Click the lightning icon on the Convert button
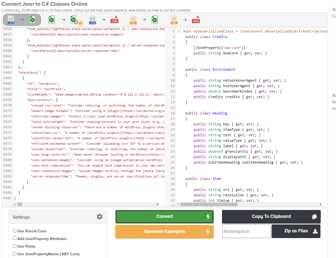Image resolution: width=336 pixels, height=258 pixels. pos(208,217)
